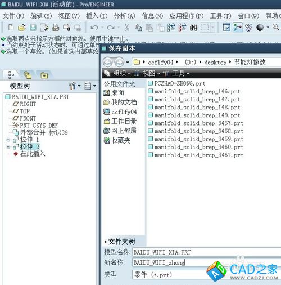The image size is (281, 285).
Task: Select 外部合并 标识39 feature
Action: [x=40, y=132]
